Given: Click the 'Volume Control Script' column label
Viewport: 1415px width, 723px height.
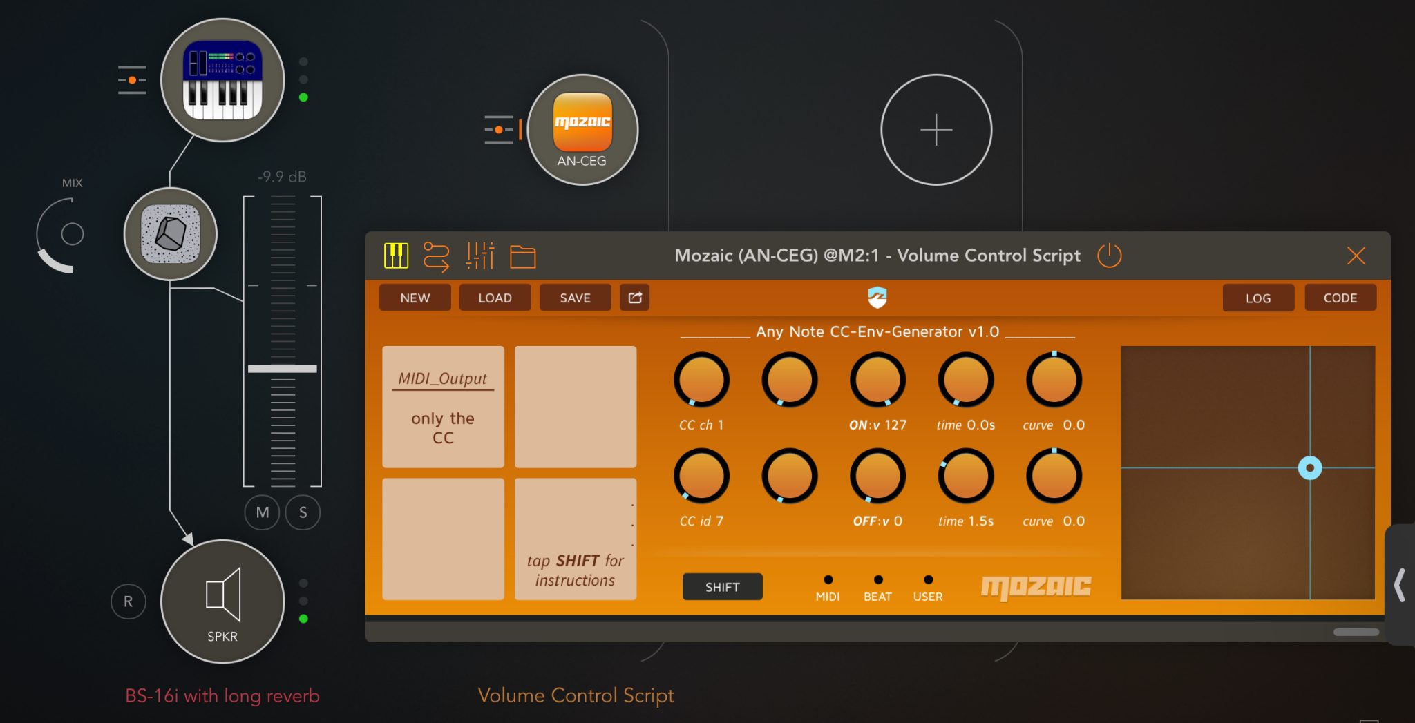Looking at the screenshot, I should [576, 695].
